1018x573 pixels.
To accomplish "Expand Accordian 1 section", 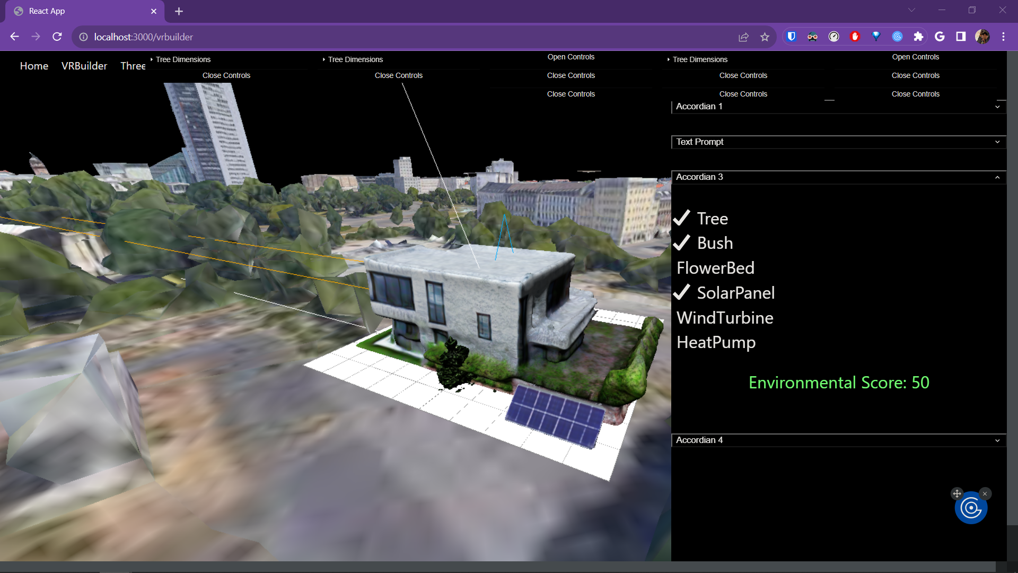I will click(x=838, y=107).
